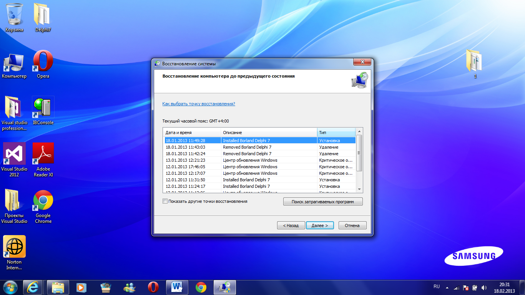Launch Internet Explorer from the taskbar
Image resolution: width=525 pixels, height=295 pixels.
tap(33, 287)
